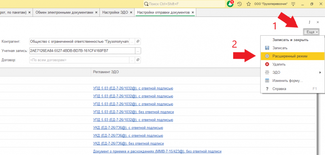Click the Еще dropdown button

[x=311, y=32]
